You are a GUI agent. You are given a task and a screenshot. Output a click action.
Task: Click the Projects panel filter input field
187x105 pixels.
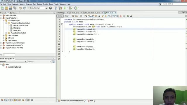click(x=9, y=55)
